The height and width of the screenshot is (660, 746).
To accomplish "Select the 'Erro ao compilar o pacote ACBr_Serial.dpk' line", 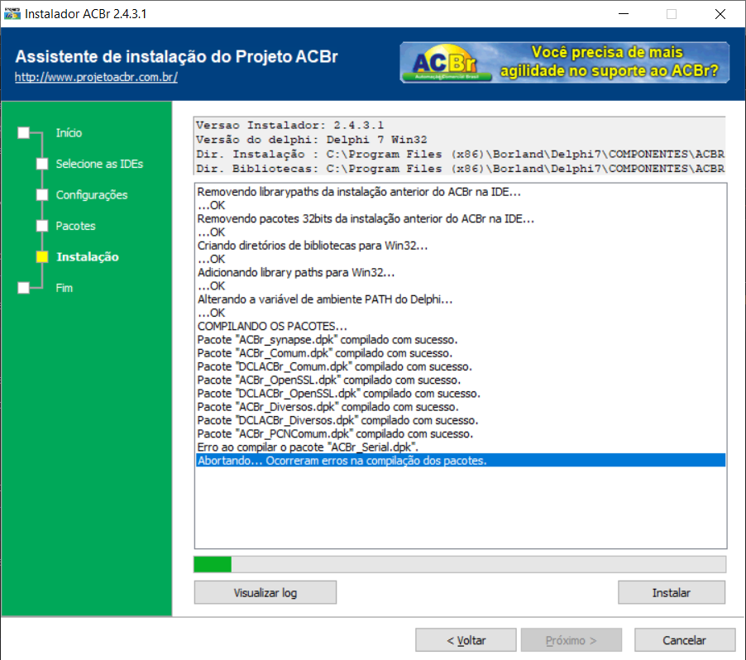I will point(461,447).
